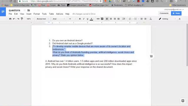The height and width of the screenshot is (106, 188).
Task: Open the Add-ons menu
Action: (59, 14)
